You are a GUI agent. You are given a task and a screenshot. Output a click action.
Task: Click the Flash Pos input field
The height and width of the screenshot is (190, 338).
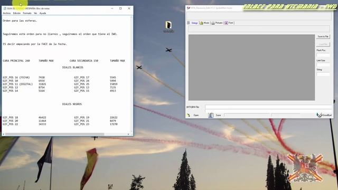[323, 55]
